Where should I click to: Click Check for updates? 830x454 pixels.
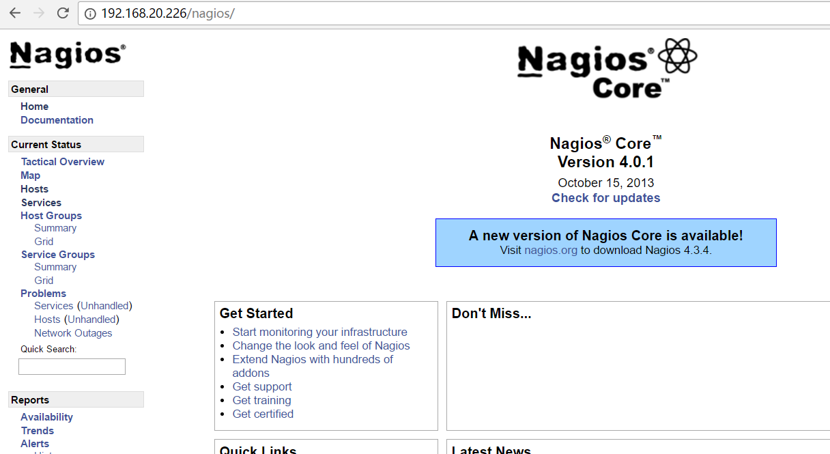(x=606, y=198)
